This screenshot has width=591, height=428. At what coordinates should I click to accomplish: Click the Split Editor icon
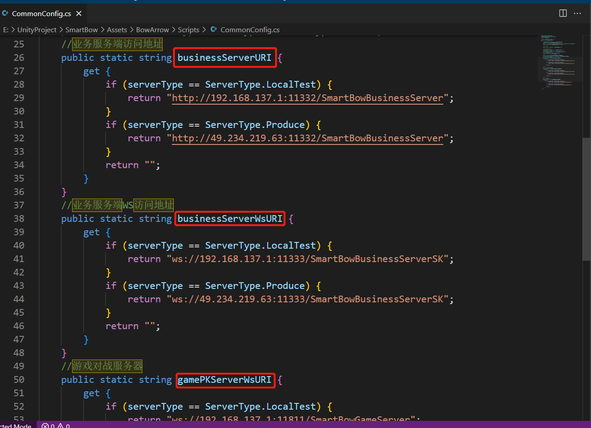tap(563, 13)
